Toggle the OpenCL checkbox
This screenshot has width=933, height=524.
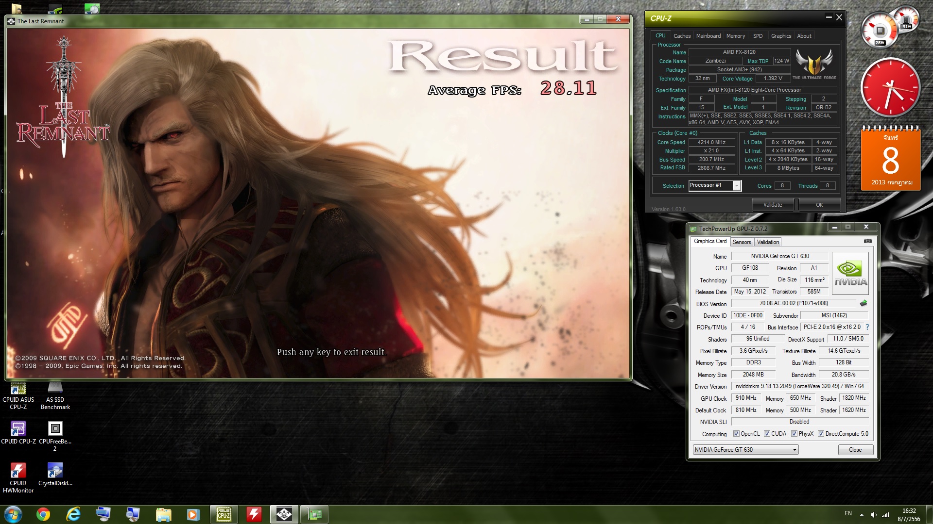click(x=736, y=434)
